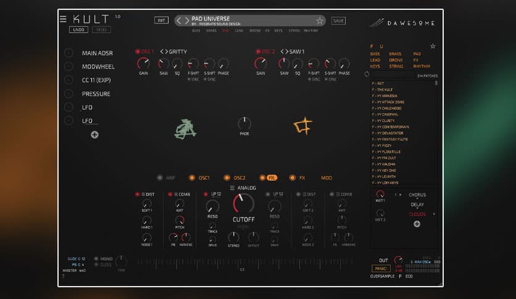Open the hamburger menu beside KULT logo
The image size is (516, 299).
(x=63, y=19)
